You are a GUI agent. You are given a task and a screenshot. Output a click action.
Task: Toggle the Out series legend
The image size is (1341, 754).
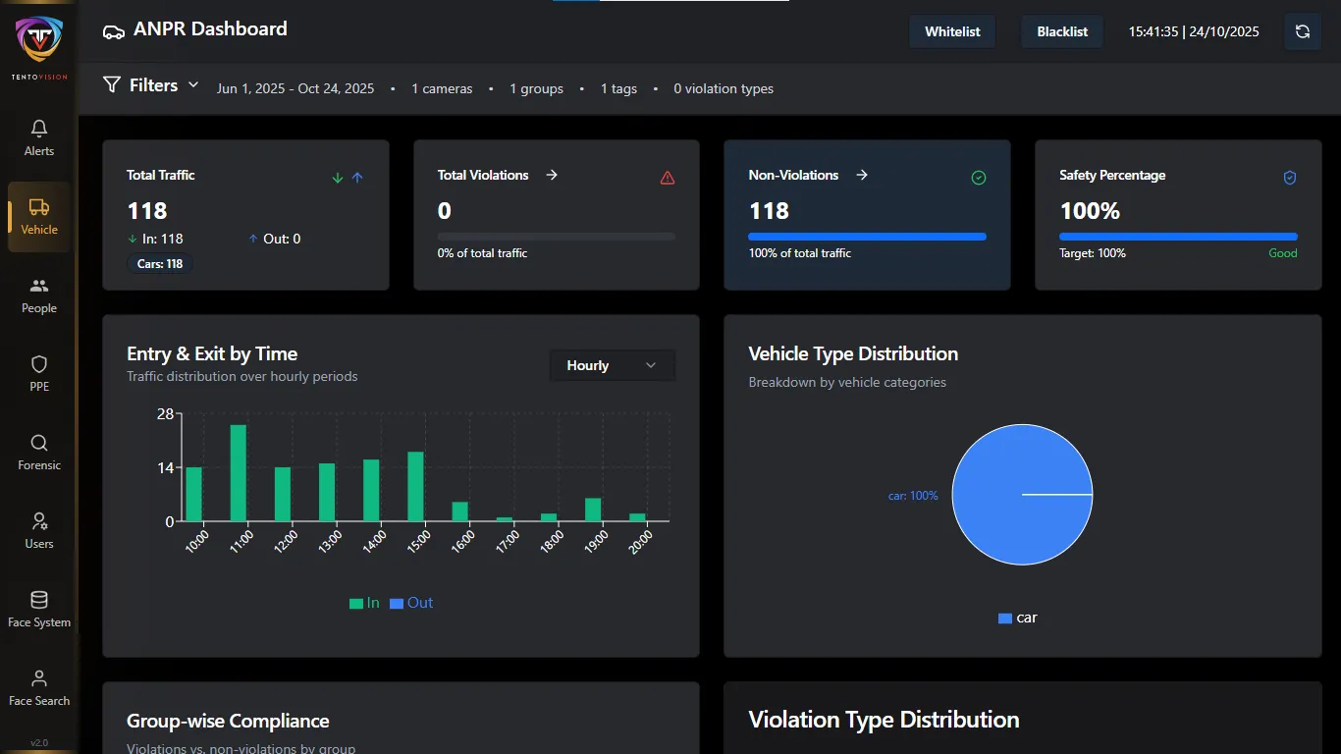[x=411, y=603]
